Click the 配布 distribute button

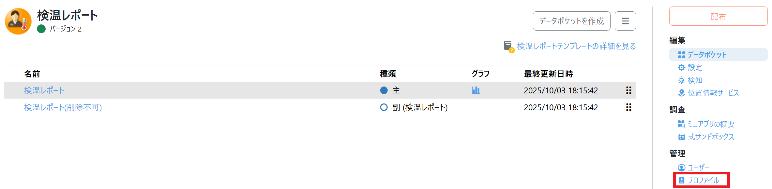click(x=718, y=16)
